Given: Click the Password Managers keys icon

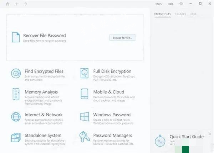Looking at the screenshot, I should (x=85, y=138).
